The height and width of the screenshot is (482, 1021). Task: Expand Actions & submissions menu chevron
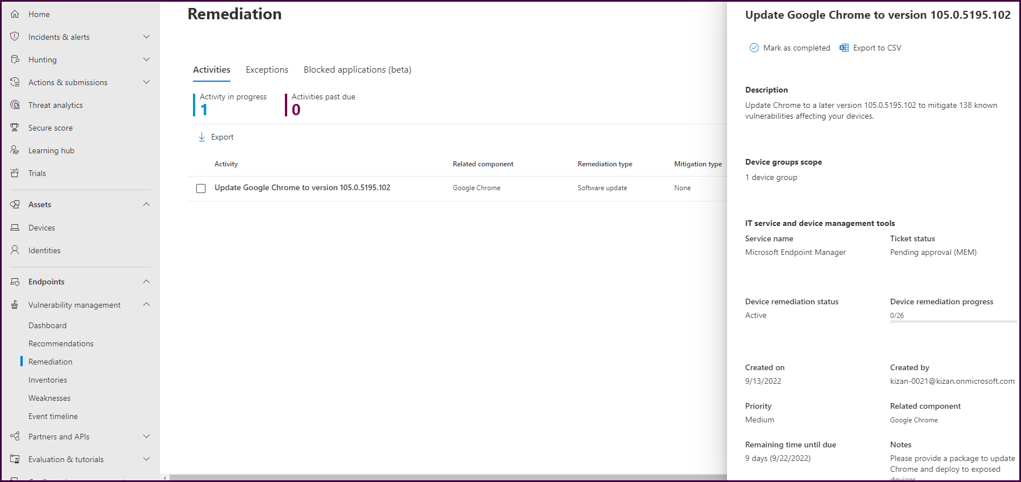pyautogui.click(x=146, y=82)
